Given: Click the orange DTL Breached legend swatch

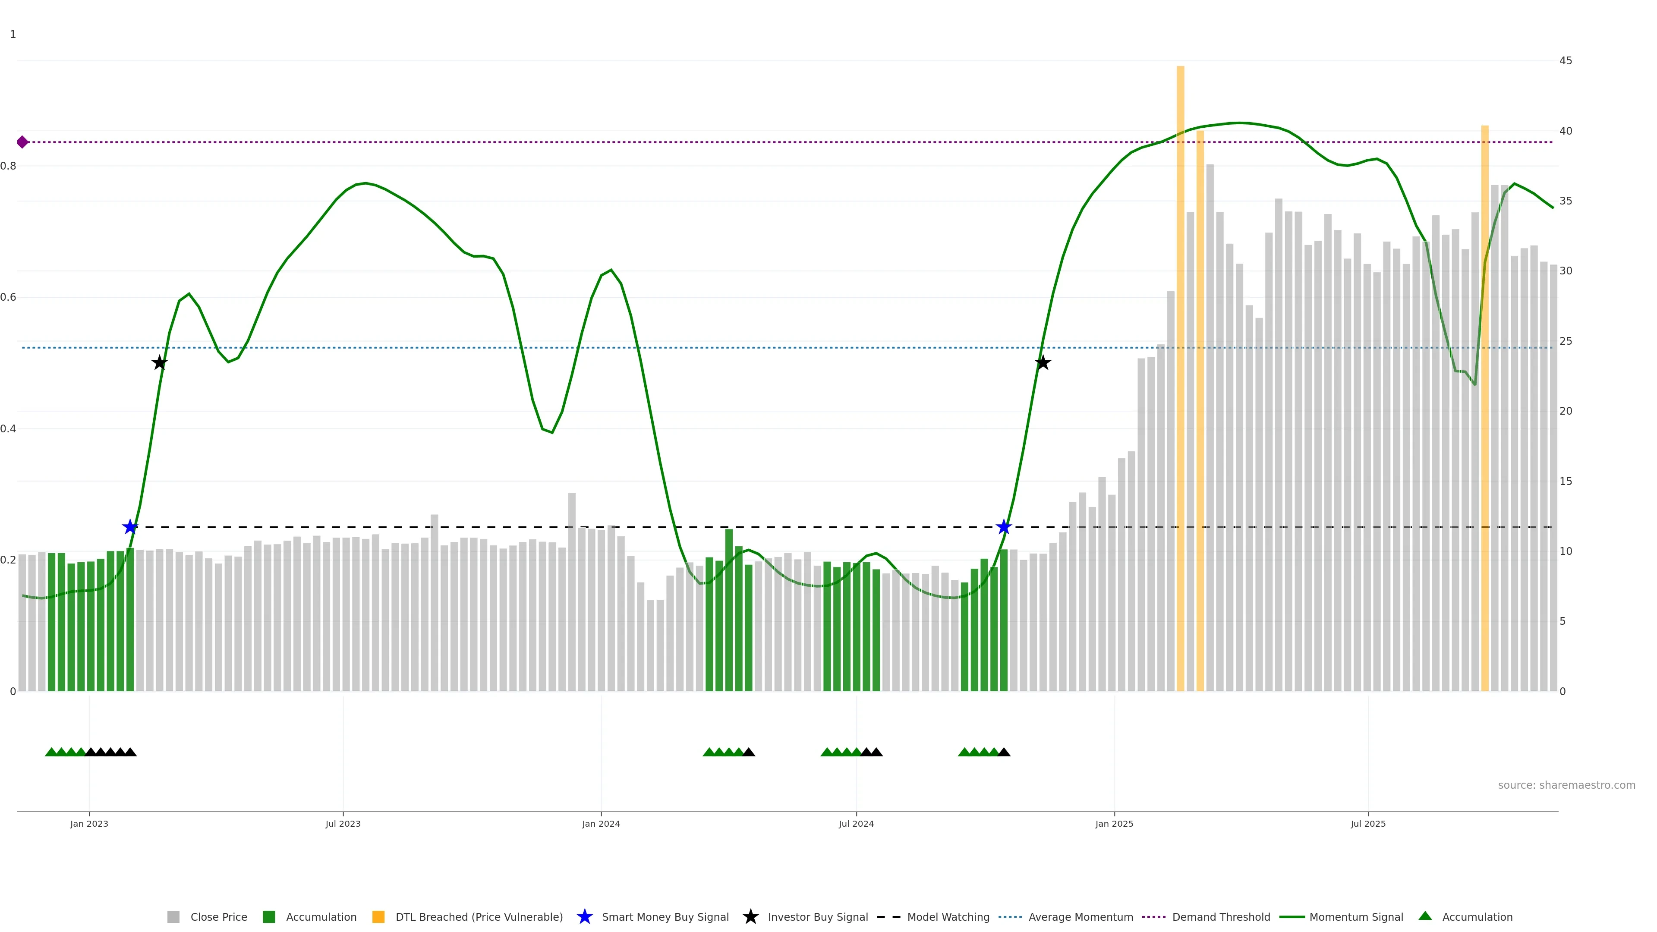Looking at the screenshot, I should tap(378, 916).
